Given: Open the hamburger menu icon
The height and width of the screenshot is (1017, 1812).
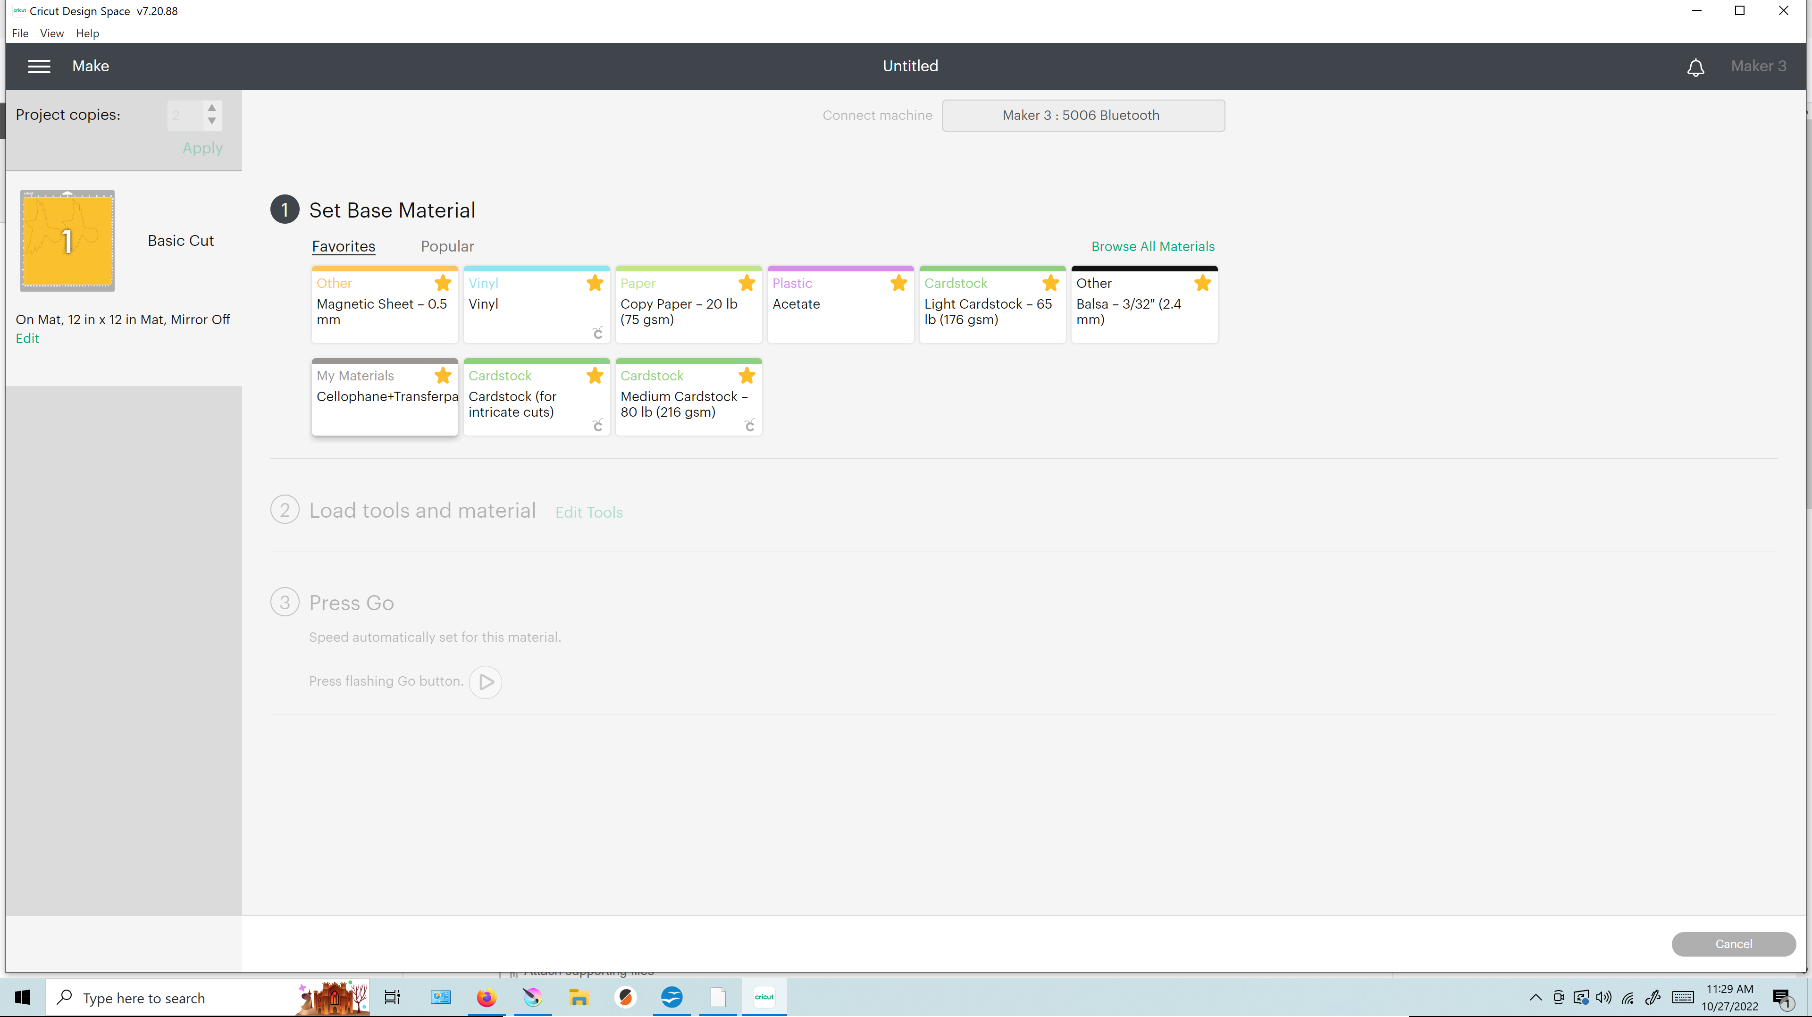Looking at the screenshot, I should pyautogui.click(x=39, y=66).
